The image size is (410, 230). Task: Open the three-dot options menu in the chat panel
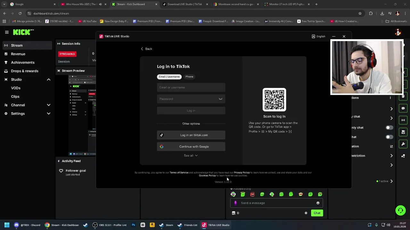(x=390, y=98)
